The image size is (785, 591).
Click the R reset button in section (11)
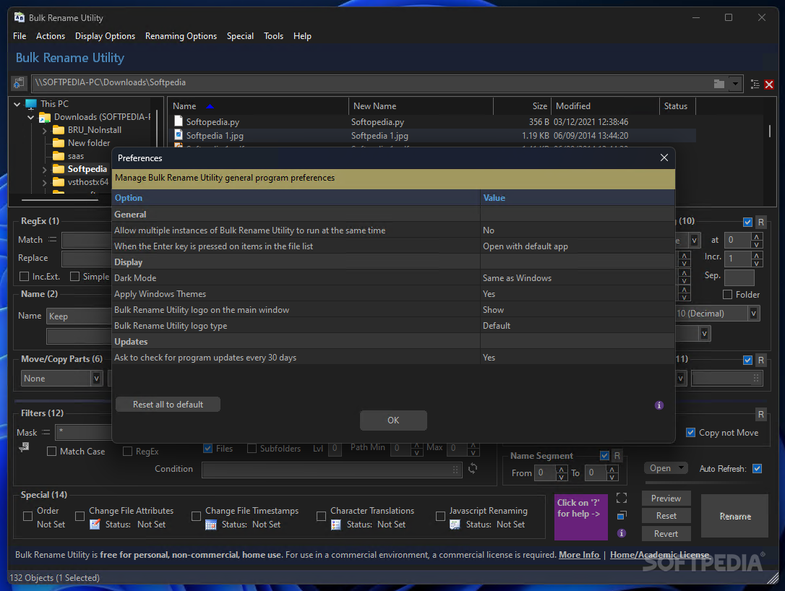(x=760, y=360)
